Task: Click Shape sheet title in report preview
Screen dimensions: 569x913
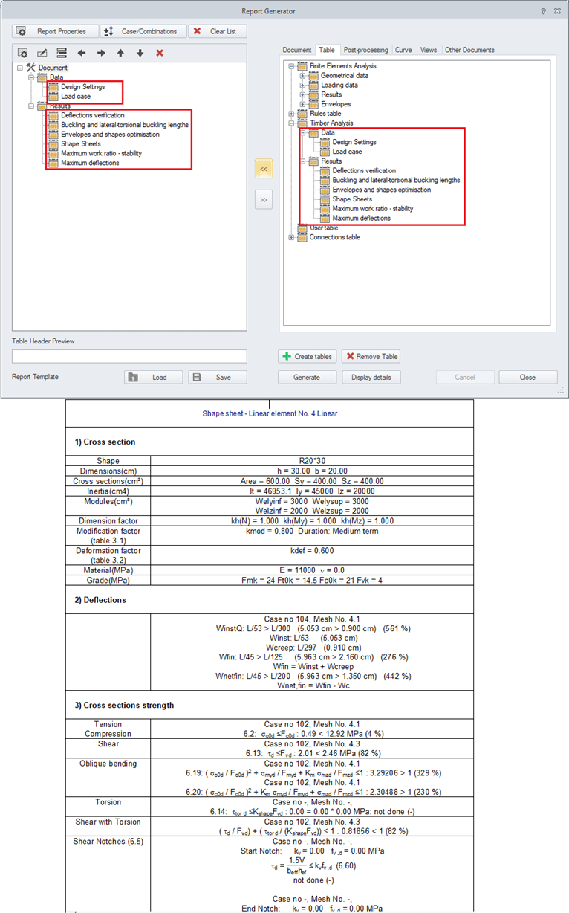Action: pyautogui.click(x=270, y=413)
